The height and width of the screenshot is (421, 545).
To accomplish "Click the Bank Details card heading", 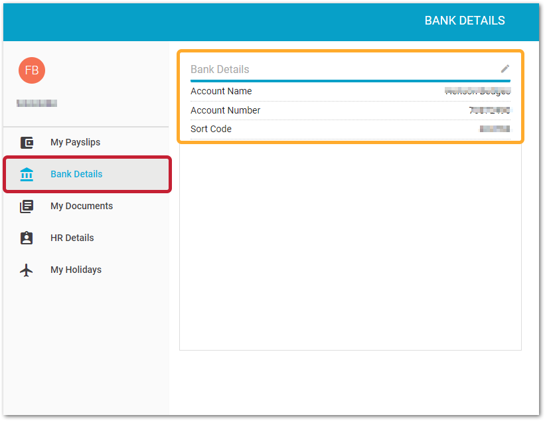I will tap(220, 69).
